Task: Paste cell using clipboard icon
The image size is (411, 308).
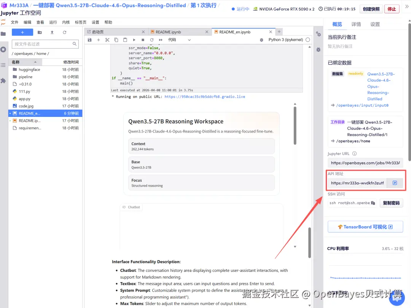Action: [125, 40]
